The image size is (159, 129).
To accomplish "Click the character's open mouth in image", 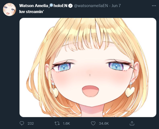I will 90,91.
